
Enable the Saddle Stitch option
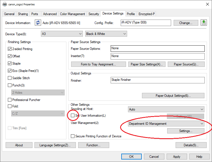(x=10, y=78)
